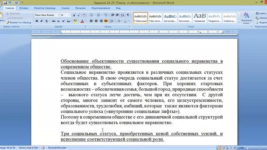Image resolution: width=267 pixels, height=150 pixels.
Task: Apply the Подзаголовок style
Action: pos(214,18)
